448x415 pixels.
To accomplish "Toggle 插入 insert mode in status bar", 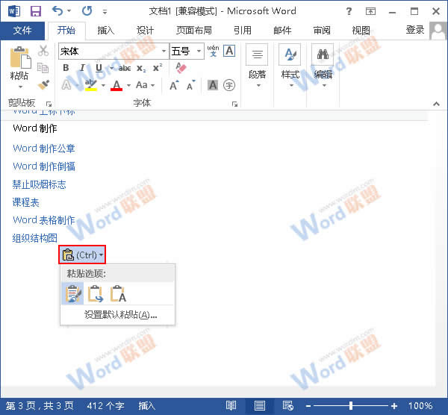I will tap(147, 405).
